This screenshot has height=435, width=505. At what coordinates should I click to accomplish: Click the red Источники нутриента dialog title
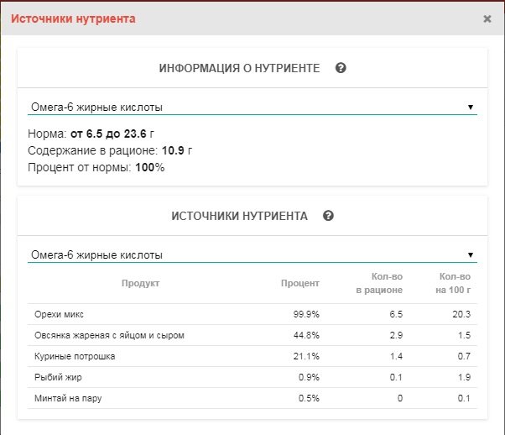pos(71,18)
